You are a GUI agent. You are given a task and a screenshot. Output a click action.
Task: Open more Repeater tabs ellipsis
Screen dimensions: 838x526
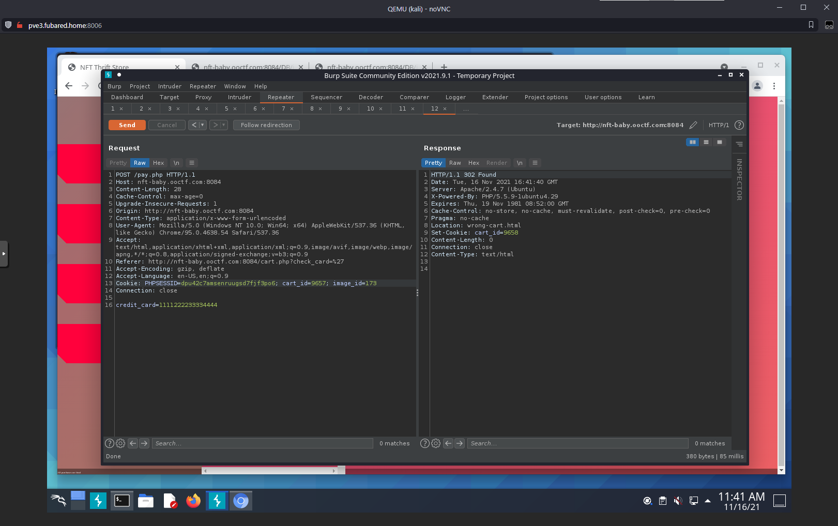466,109
